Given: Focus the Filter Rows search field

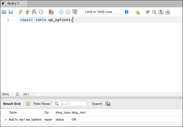Looking at the screenshot, I should click(x=70, y=104).
